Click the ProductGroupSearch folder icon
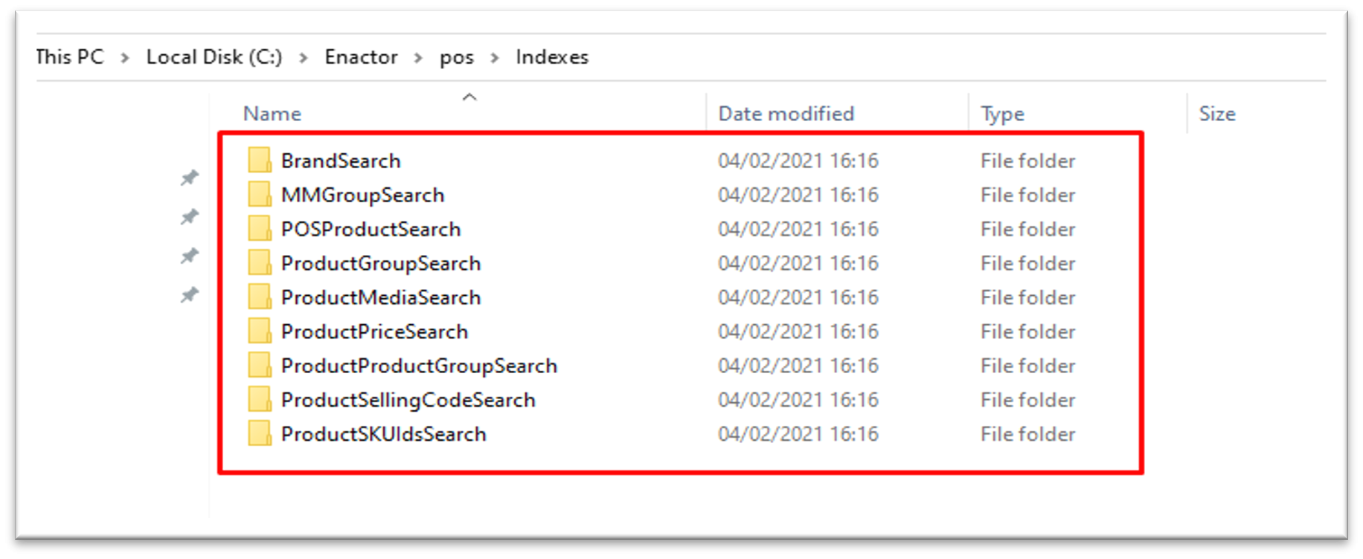Viewport: 1363px width, 559px height. (x=260, y=263)
